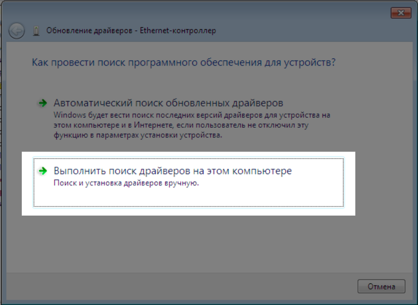
Task: Choose 'Автоматический поиск обновленных драйверов'
Action: 168,103
